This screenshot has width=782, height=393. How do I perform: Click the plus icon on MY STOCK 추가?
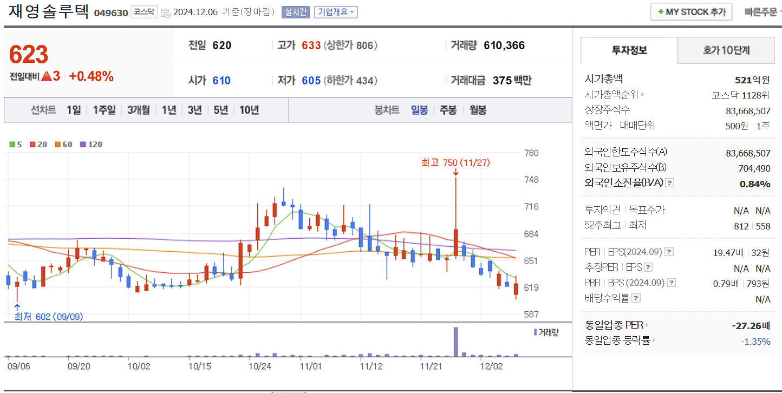pos(660,11)
